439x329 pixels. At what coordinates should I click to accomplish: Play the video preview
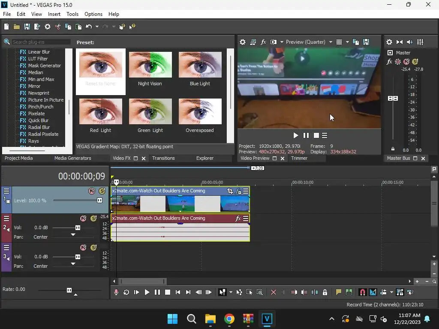(295, 135)
